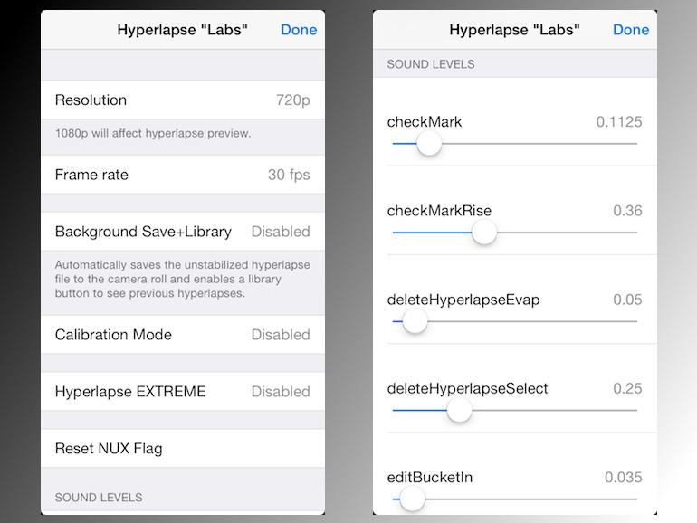
Task: Tap Done in the left settings panel
Action: (298, 30)
